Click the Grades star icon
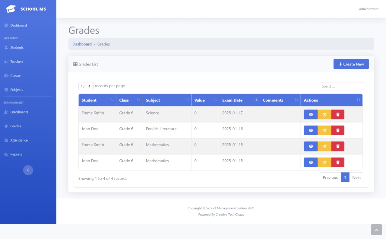 click(x=6, y=126)
